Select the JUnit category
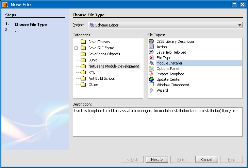Viewport: 248px width, 168px height. pos(93,60)
